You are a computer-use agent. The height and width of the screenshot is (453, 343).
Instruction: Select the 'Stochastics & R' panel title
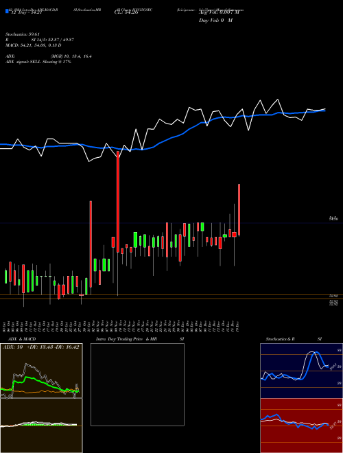click(280, 339)
